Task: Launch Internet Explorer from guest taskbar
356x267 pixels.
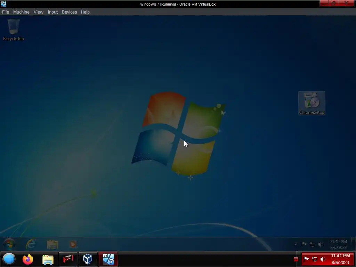Action: tap(31, 244)
